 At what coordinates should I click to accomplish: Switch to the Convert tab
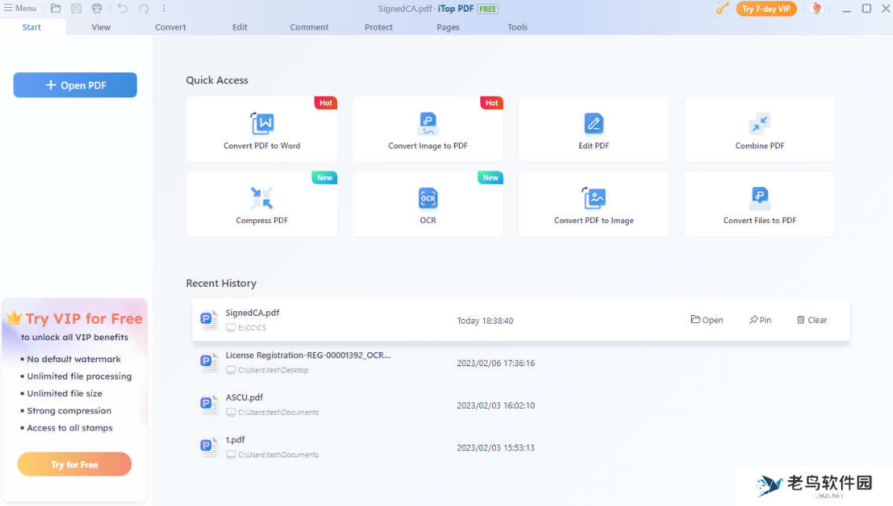coord(171,27)
